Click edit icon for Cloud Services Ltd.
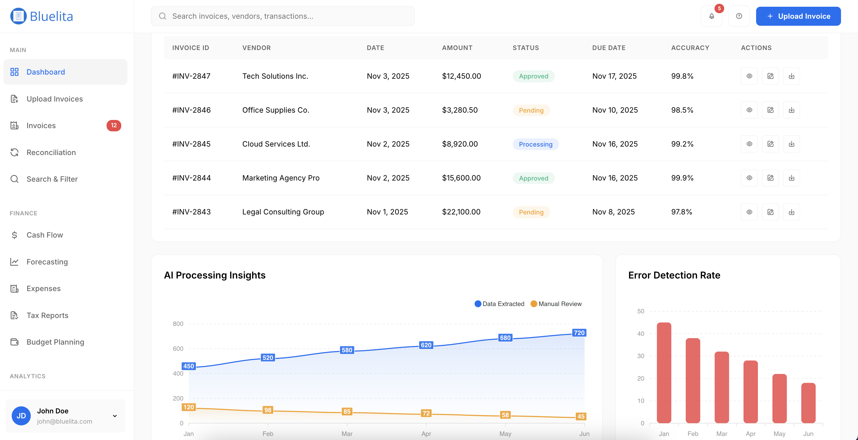The image size is (858, 440). pyautogui.click(x=770, y=144)
